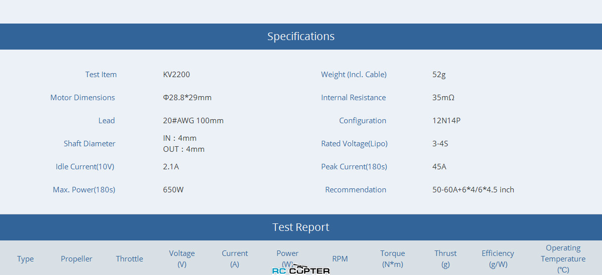The image size is (602, 275).
Task: Click the Test Report section header
Action: pyautogui.click(x=301, y=227)
